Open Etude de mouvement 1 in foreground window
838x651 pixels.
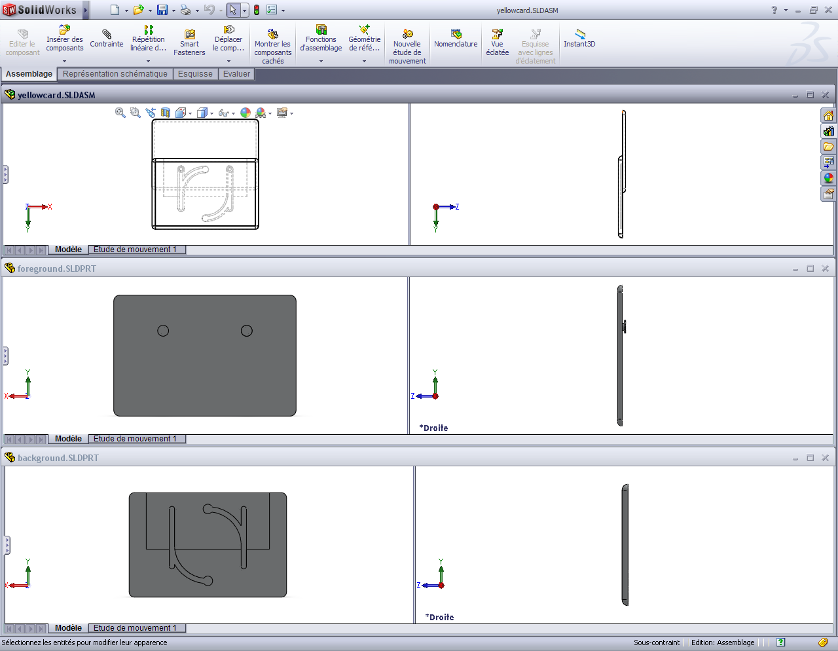pyautogui.click(x=135, y=439)
